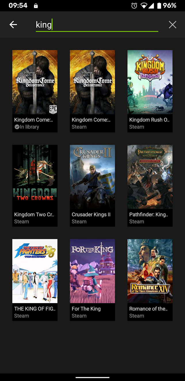Tap the 'In library' checkmark badge

pos(17,127)
